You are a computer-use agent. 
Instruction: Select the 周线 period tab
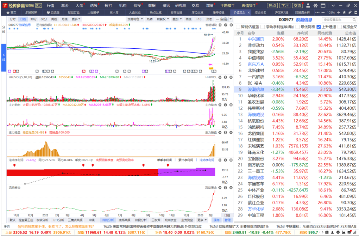(x=54, y=19)
